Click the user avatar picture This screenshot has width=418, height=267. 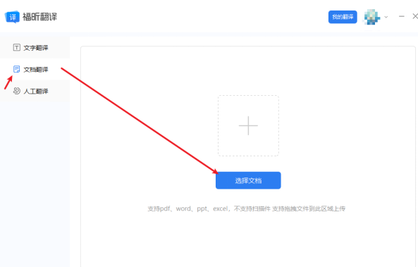[372, 17]
